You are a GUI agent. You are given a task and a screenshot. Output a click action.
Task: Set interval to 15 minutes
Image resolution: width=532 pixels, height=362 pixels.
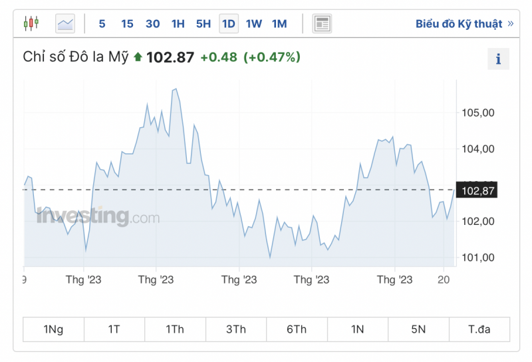click(x=127, y=24)
